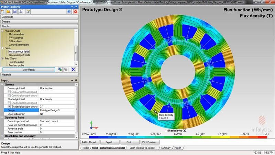
Task: Switch to the Chart (Torque vs. speed) tab
Action: [142, 148]
